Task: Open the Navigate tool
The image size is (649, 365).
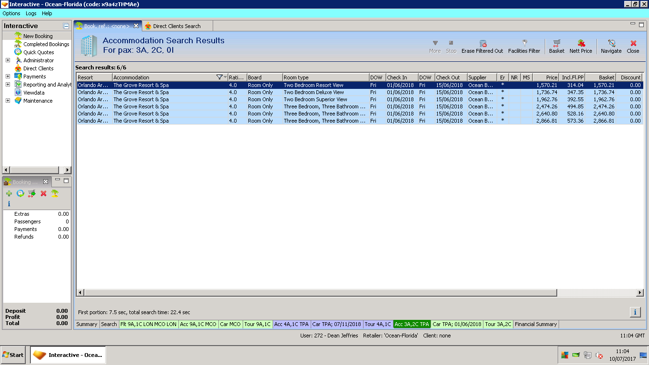Action: point(611,43)
